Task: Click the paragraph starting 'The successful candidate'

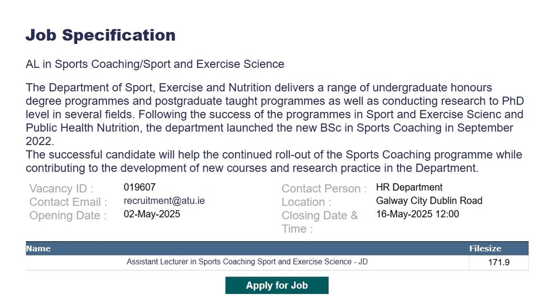Action: 274,161
